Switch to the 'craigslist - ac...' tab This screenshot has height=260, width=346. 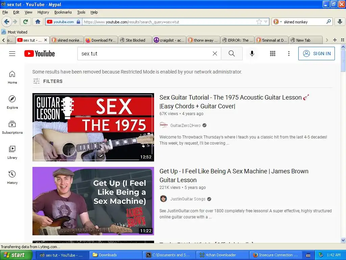(169, 40)
